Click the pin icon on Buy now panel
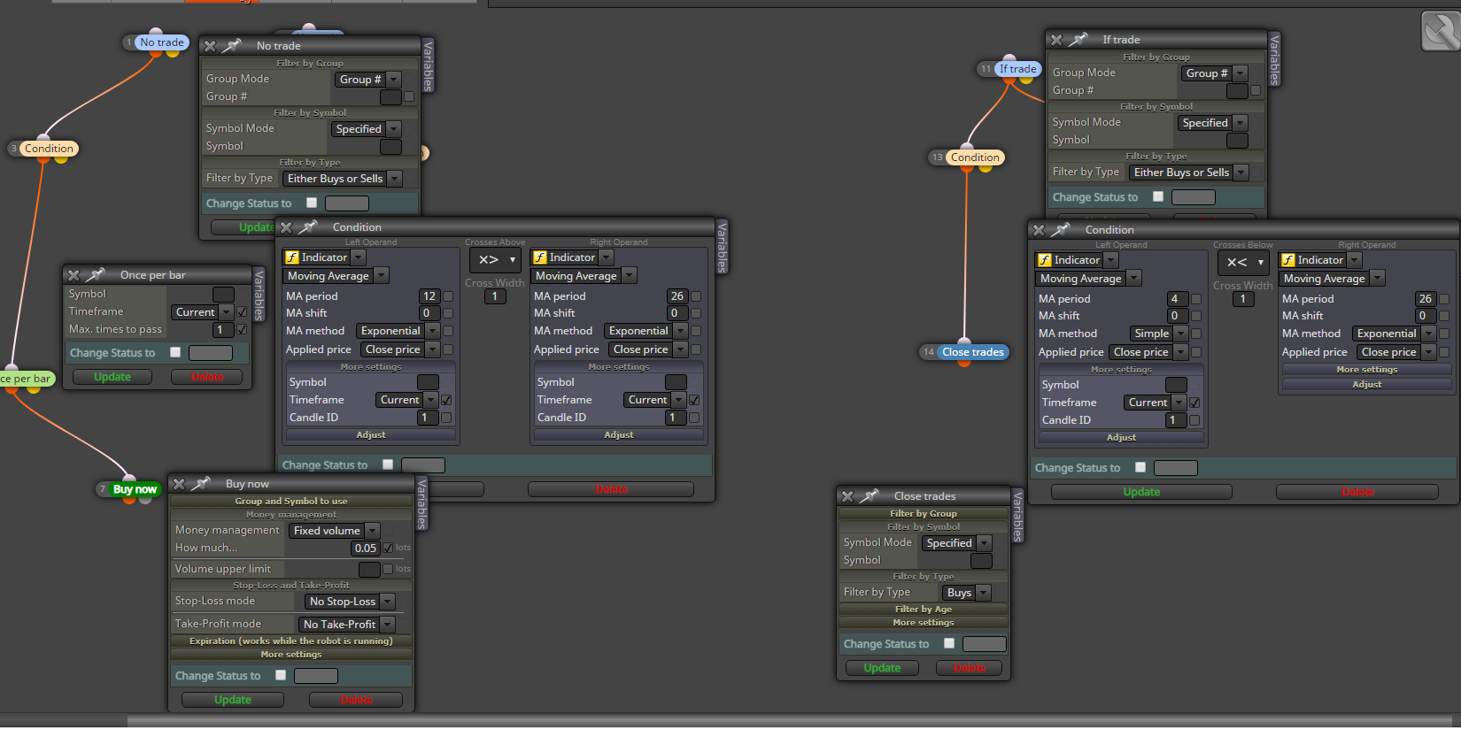The height and width of the screenshot is (729, 1461). 201,484
